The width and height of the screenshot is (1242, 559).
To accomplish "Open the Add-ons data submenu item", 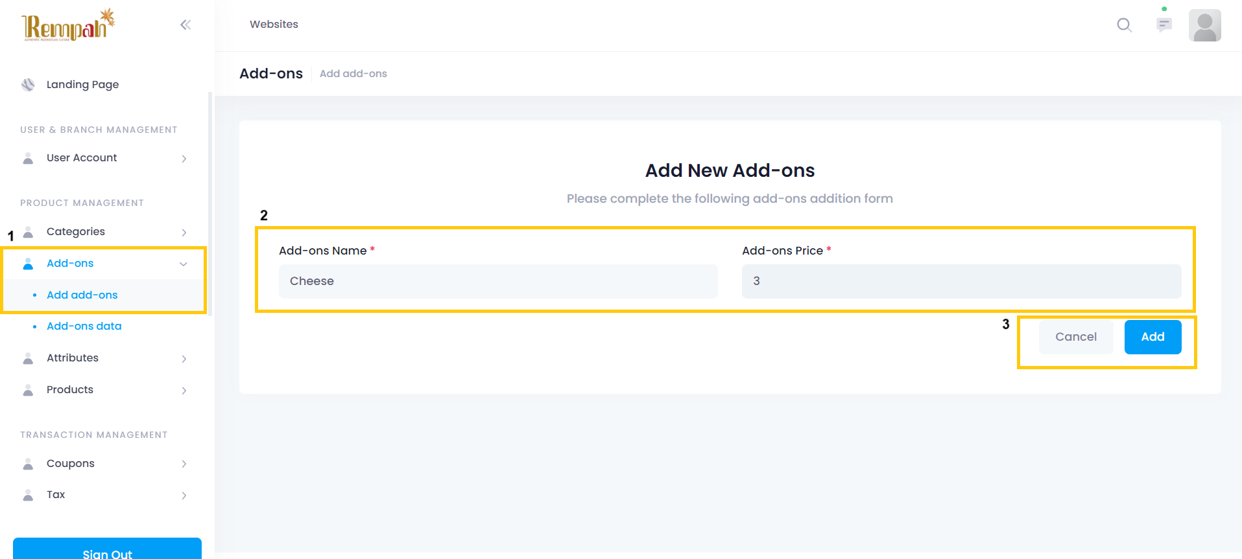I will point(84,326).
